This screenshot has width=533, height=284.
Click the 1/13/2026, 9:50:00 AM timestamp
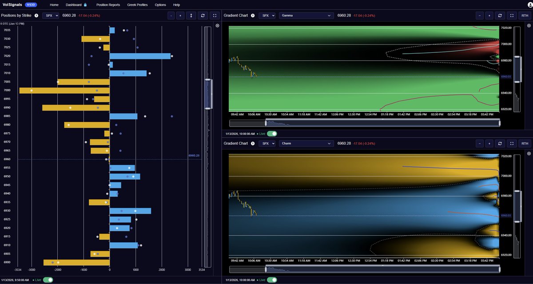click(x=15, y=280)
